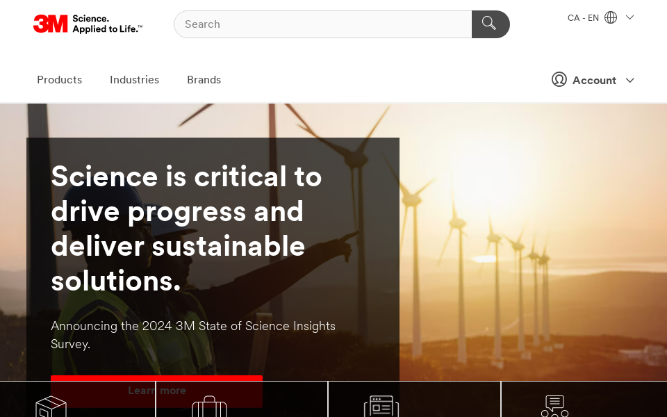Click the CA - EN locale text
The image size is (667, 417).
coord(583,18)
